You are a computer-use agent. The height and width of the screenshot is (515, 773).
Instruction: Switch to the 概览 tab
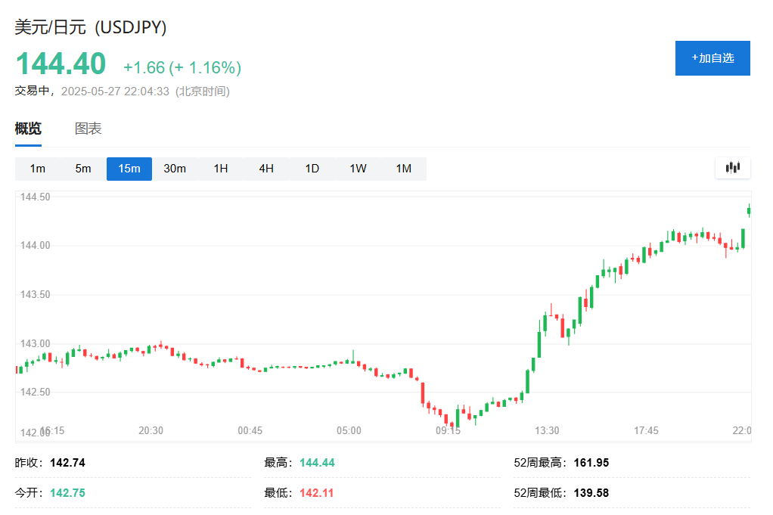pos(28,129)
